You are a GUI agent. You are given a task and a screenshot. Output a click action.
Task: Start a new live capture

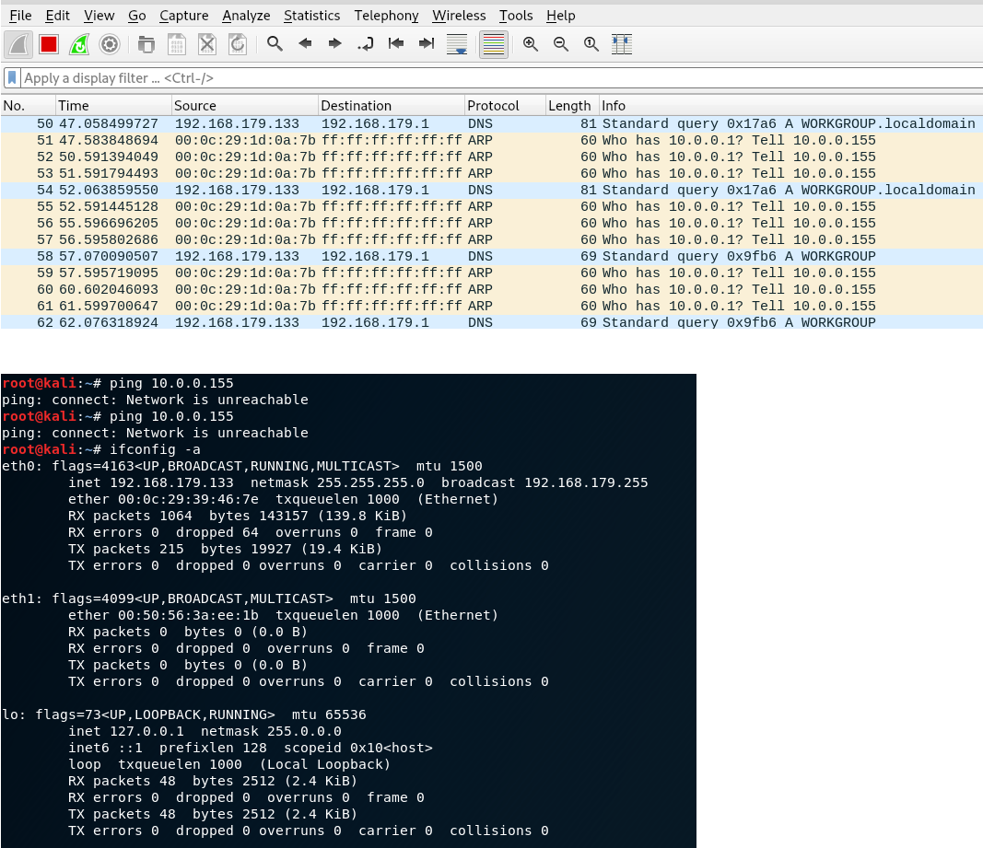point(18,43)
